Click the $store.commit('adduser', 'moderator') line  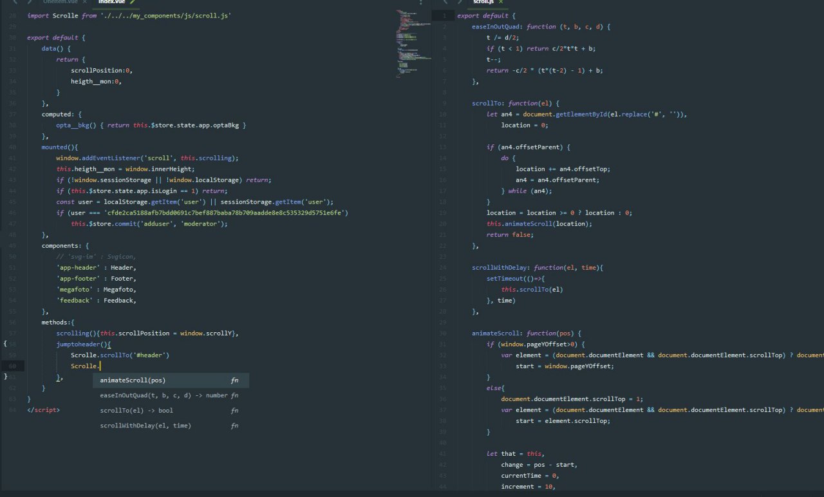[x=149, y=223]
